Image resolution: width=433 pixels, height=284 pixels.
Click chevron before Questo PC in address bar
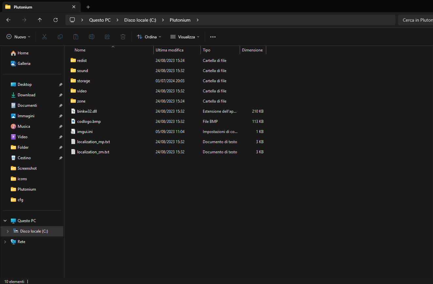pos(82,20)
